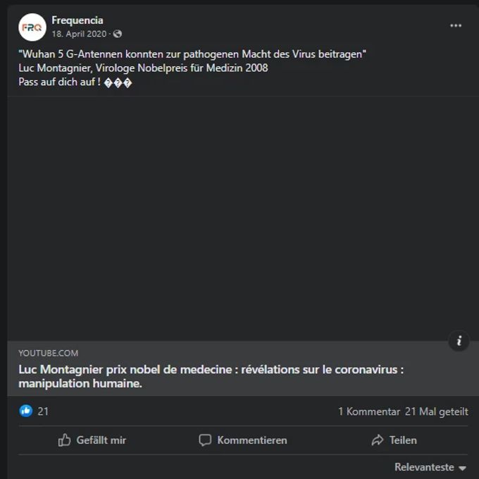Screen dimensions: 479x479
Task: View the 1 Kommentar count
Action: pos(368,411)
